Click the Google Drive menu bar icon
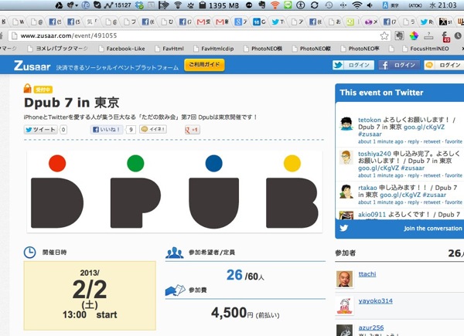 point(59,5)
